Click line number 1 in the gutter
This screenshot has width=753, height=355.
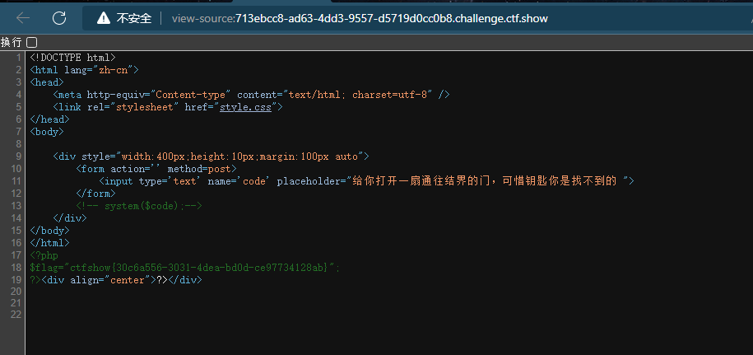click(x=19, y=57)
